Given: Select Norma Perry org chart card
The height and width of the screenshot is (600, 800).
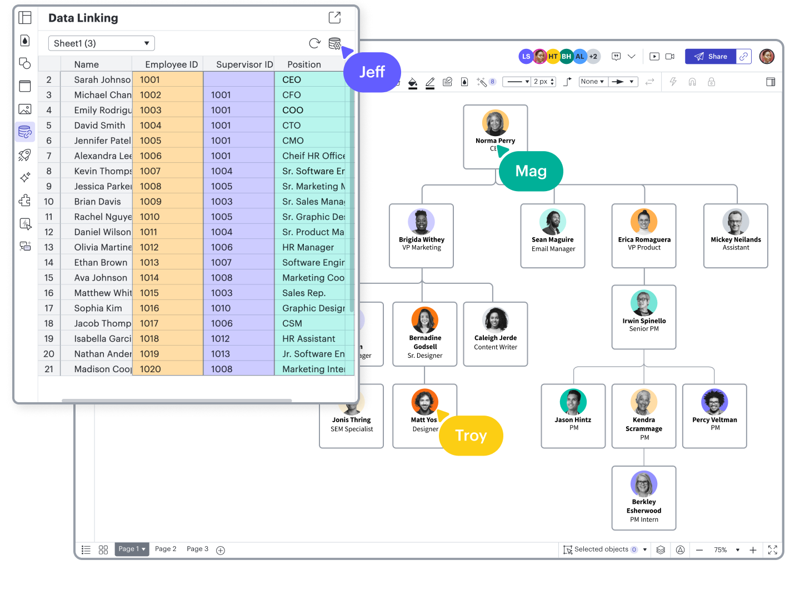Looking at the screenshot, I should [x=496, y=137].
